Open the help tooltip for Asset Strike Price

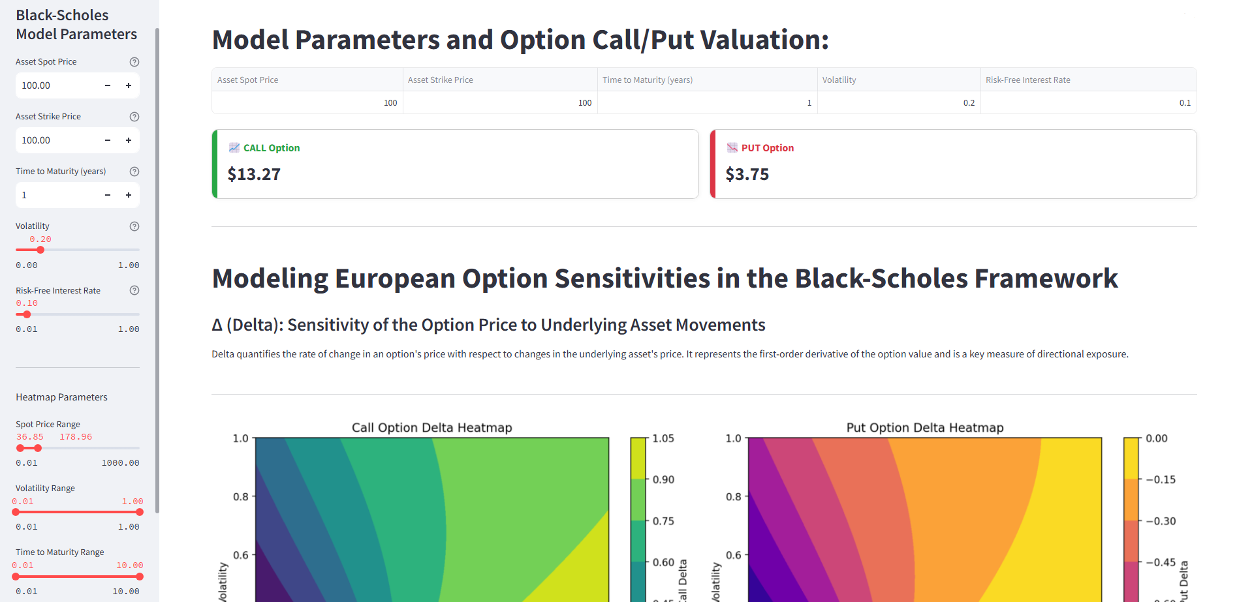point(134,117)
